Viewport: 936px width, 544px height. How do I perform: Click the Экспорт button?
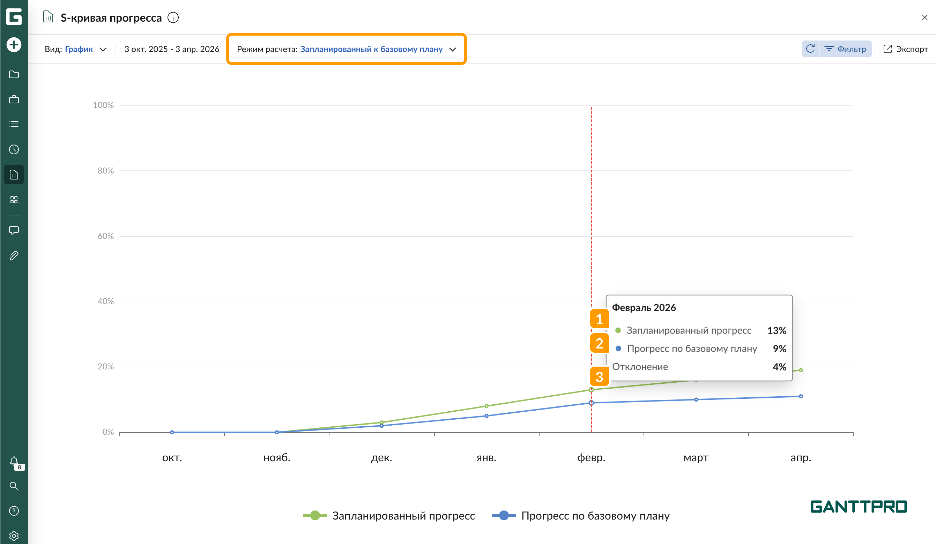[905, 49]
